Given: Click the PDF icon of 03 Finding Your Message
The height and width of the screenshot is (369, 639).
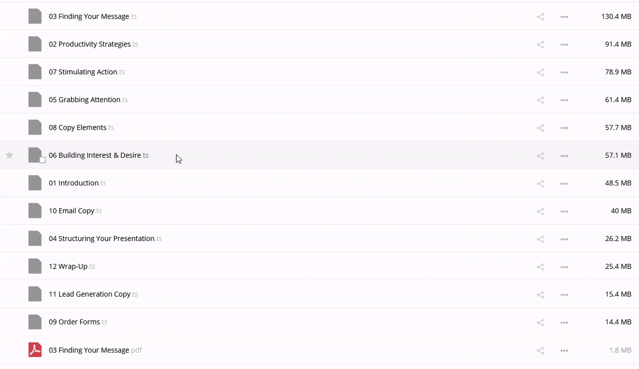Looking at the screenshot, I should tap(35, 350).
